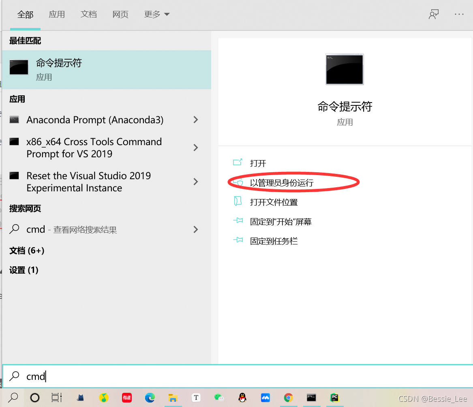Open Reset the Visual Studio 2019 Experimental Instance
Screen dimensions: 473x407
[89, 182]
